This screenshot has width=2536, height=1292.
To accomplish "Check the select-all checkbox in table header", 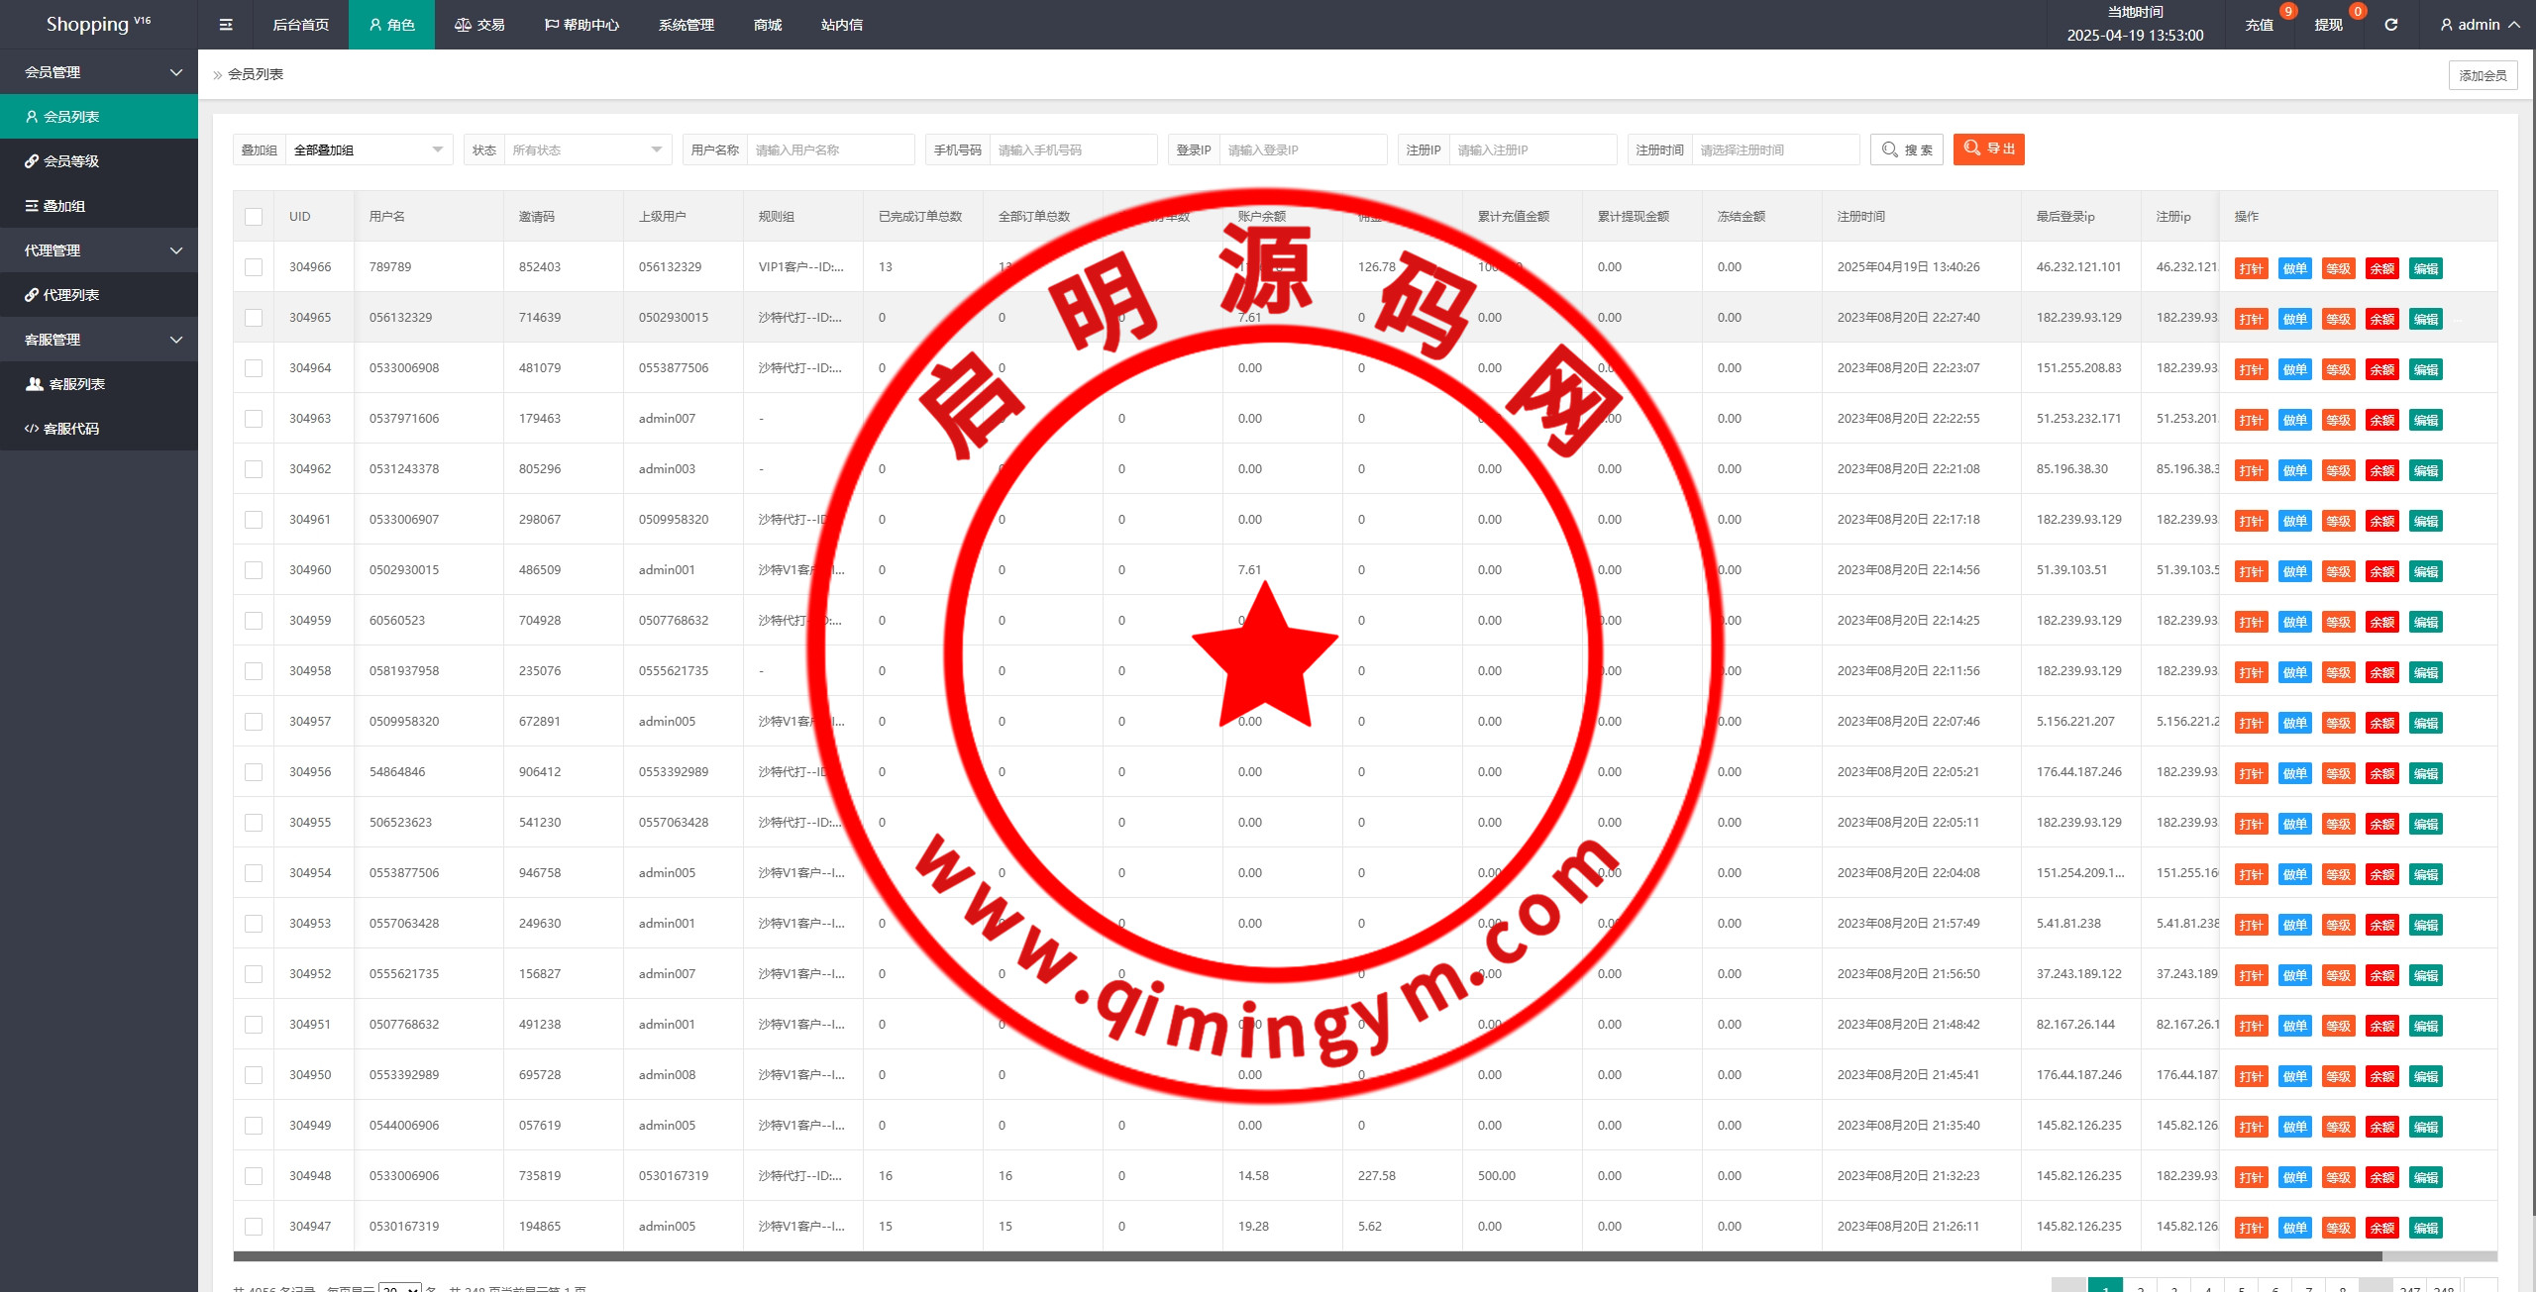I will pos(254,217).
